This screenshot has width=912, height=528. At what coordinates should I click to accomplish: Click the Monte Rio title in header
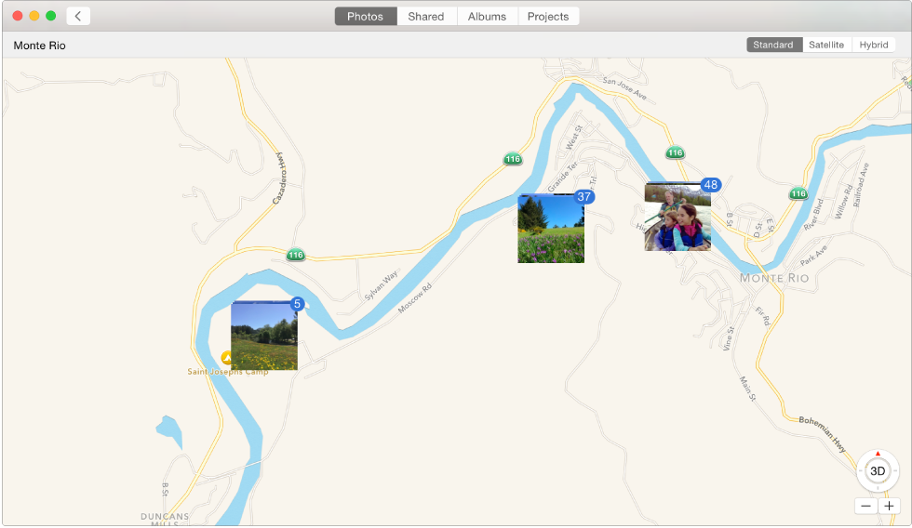coord(39,46)
